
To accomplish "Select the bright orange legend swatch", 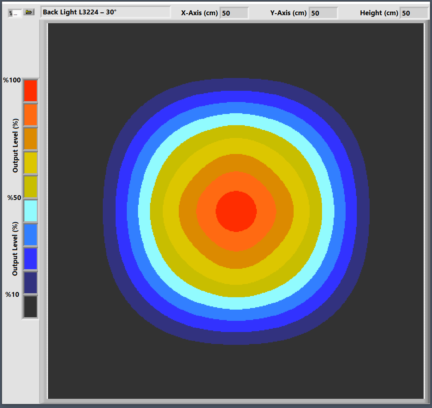I will (30, 115).
